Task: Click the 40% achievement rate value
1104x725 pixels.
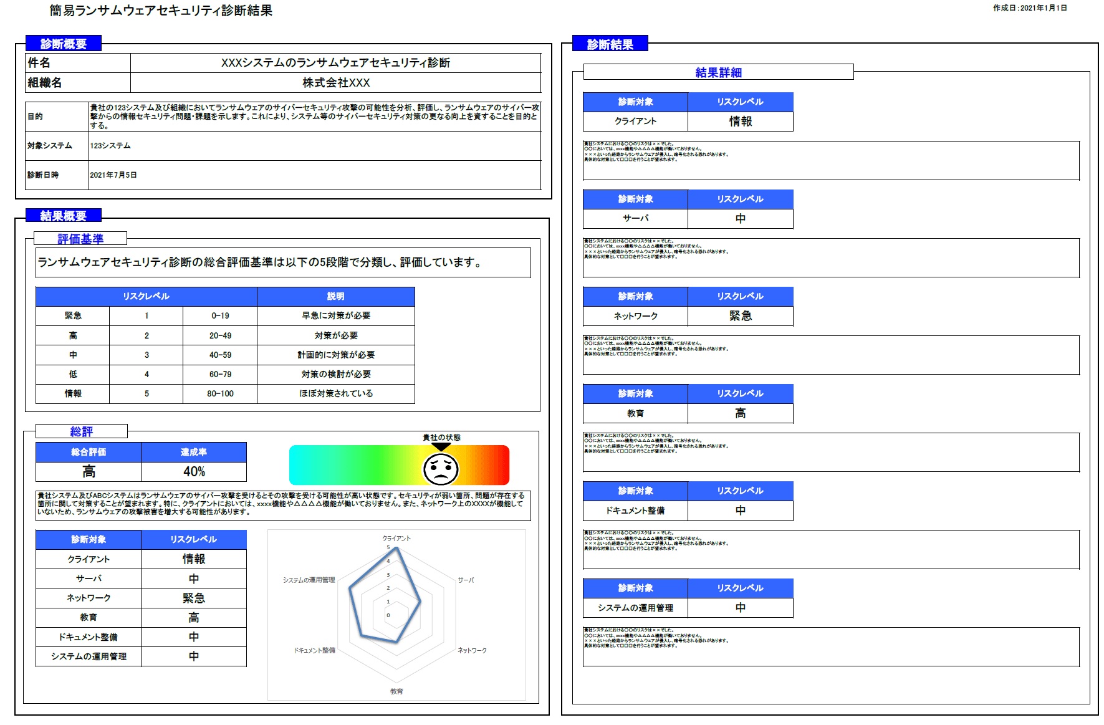Action: click(x=194, y=472)
